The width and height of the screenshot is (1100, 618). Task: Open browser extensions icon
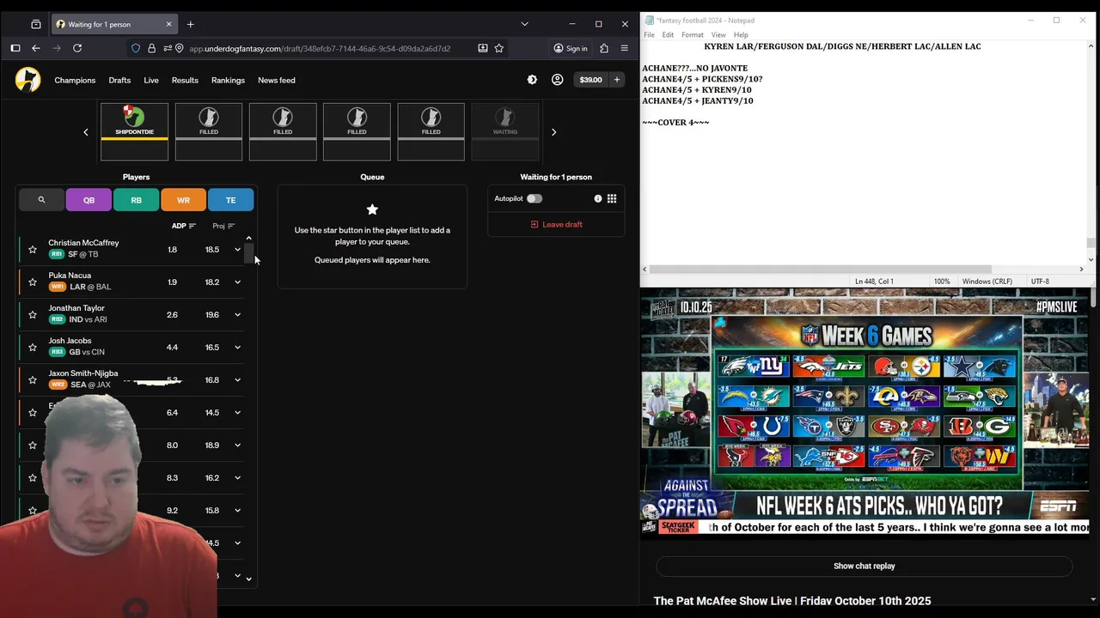tap(604, 48)
